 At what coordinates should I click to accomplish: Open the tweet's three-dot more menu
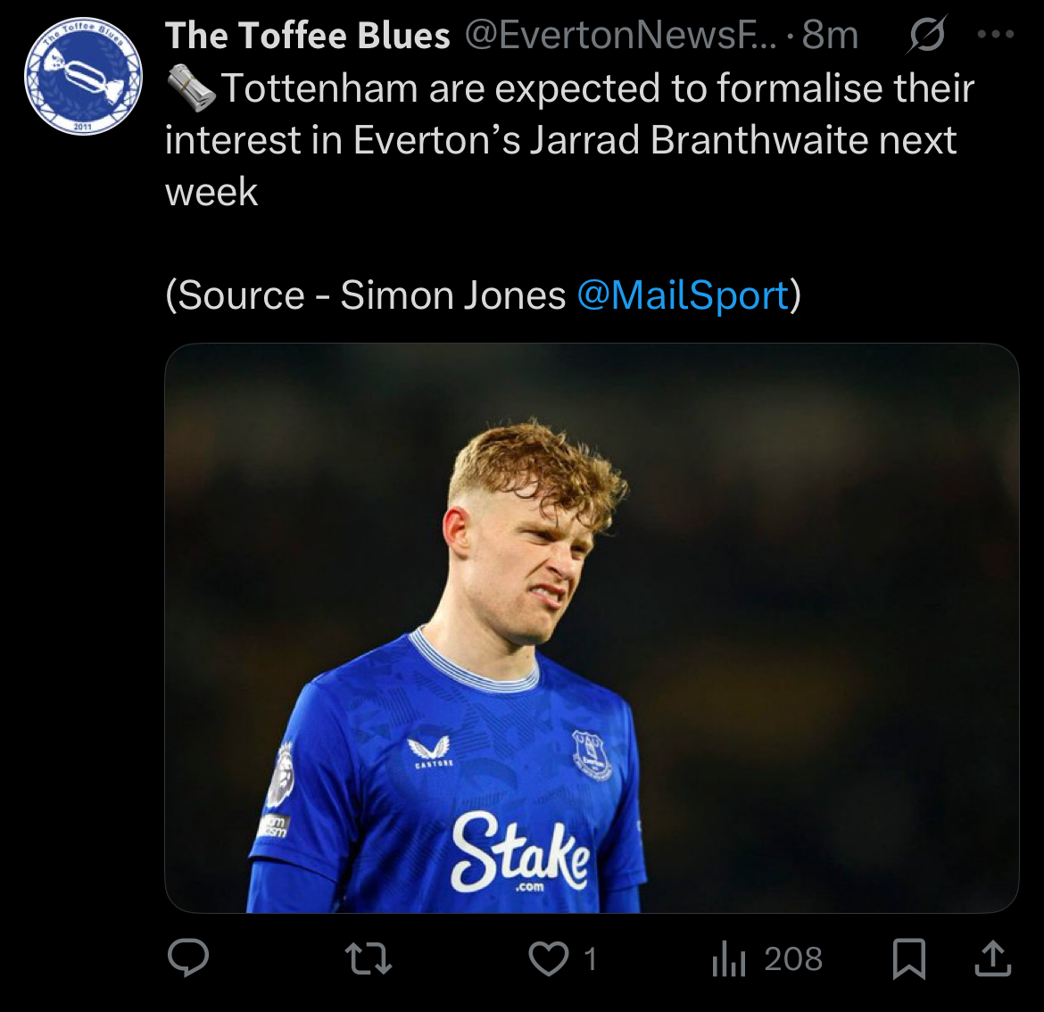[x=996, y=36]
